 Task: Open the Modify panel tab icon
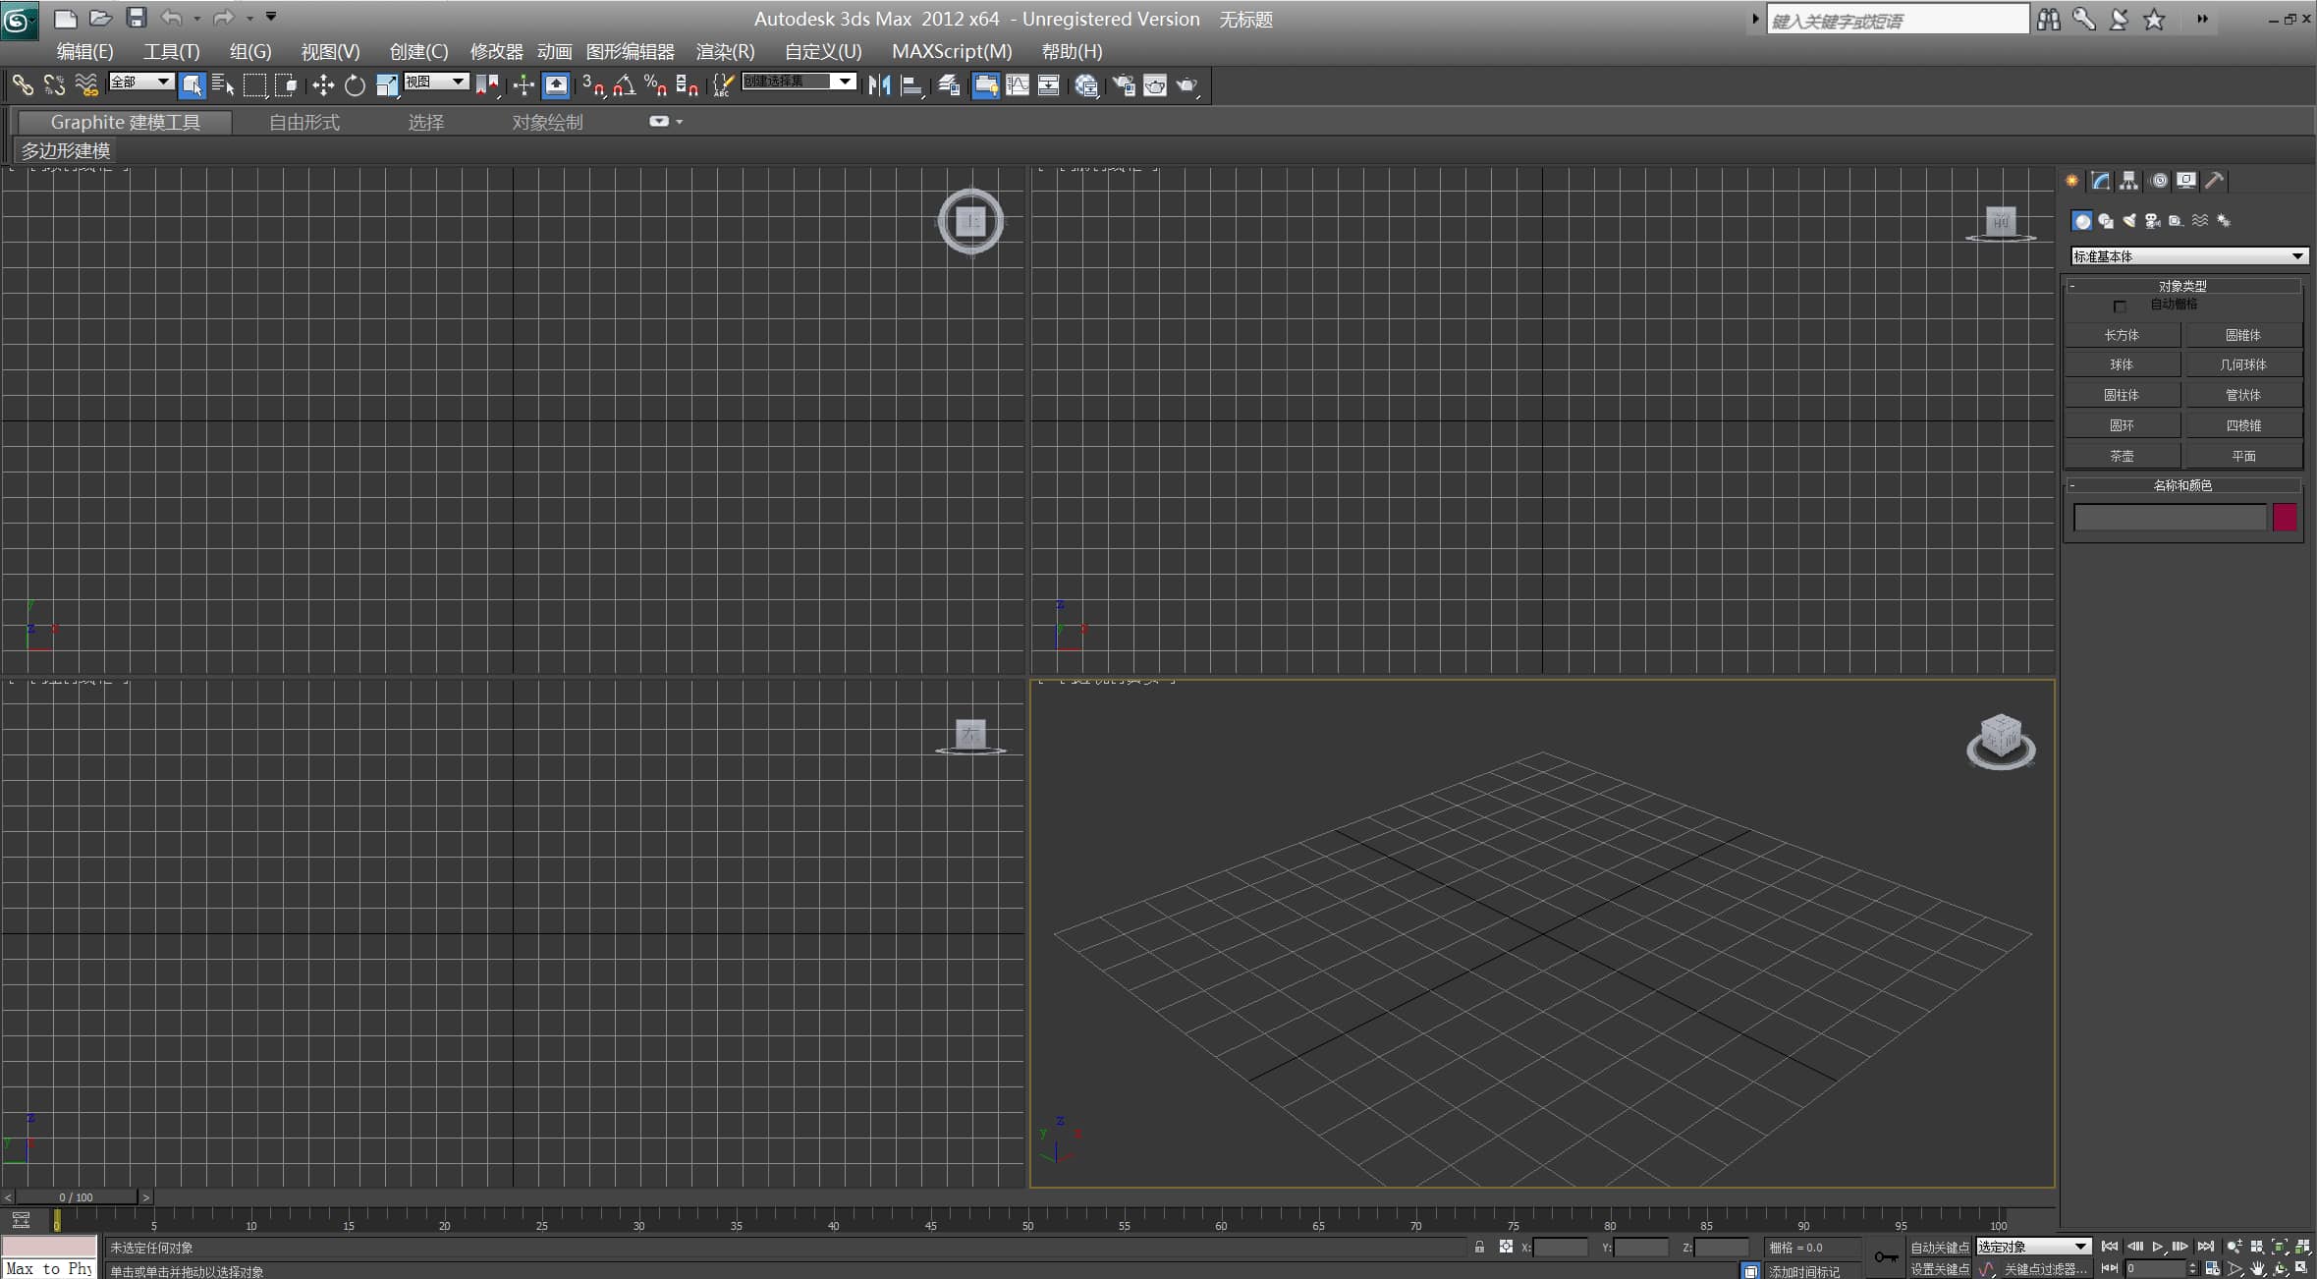2100,181
